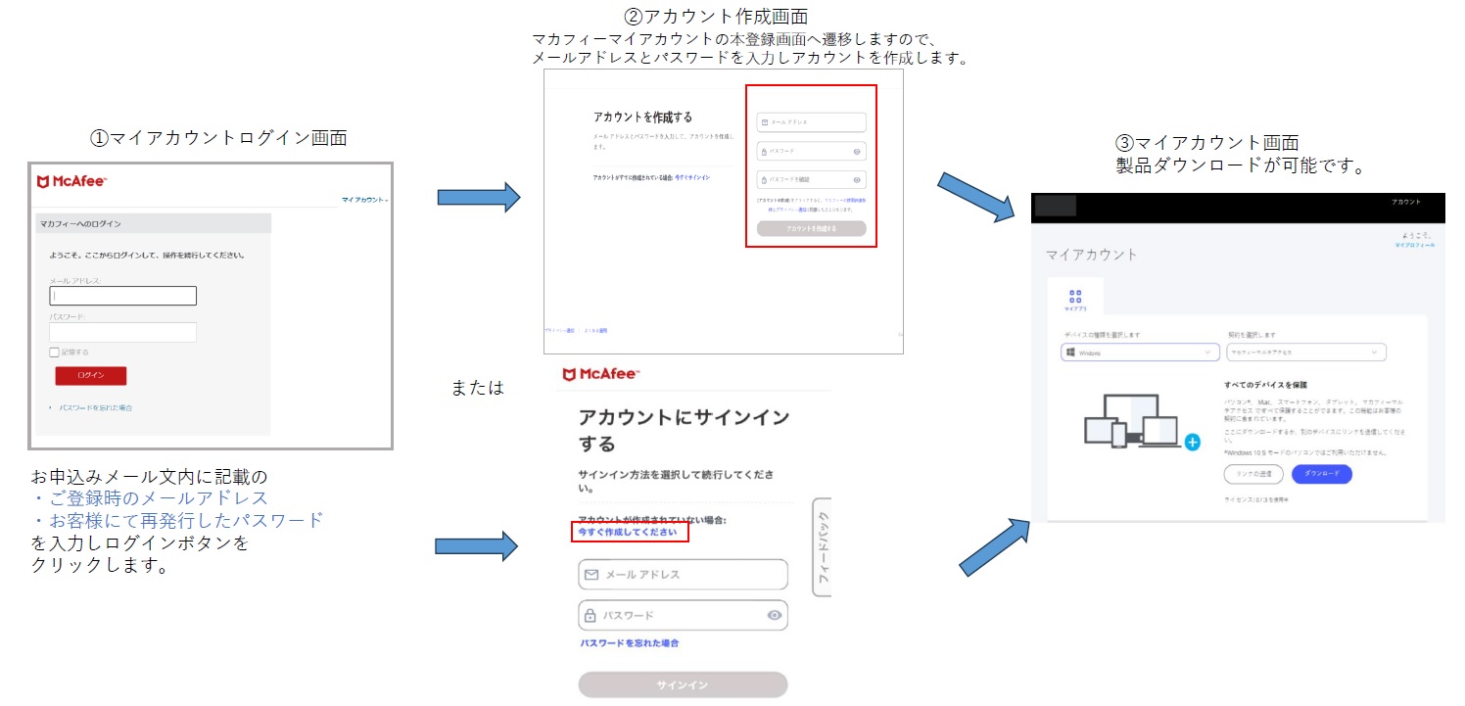Toggle password visibility in the sign-in form

(775, 615)
